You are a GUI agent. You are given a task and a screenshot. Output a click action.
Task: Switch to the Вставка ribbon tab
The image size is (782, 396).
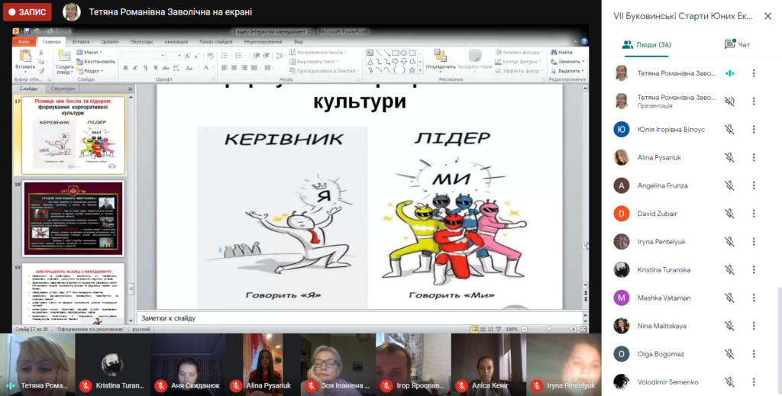click(81, 42)
